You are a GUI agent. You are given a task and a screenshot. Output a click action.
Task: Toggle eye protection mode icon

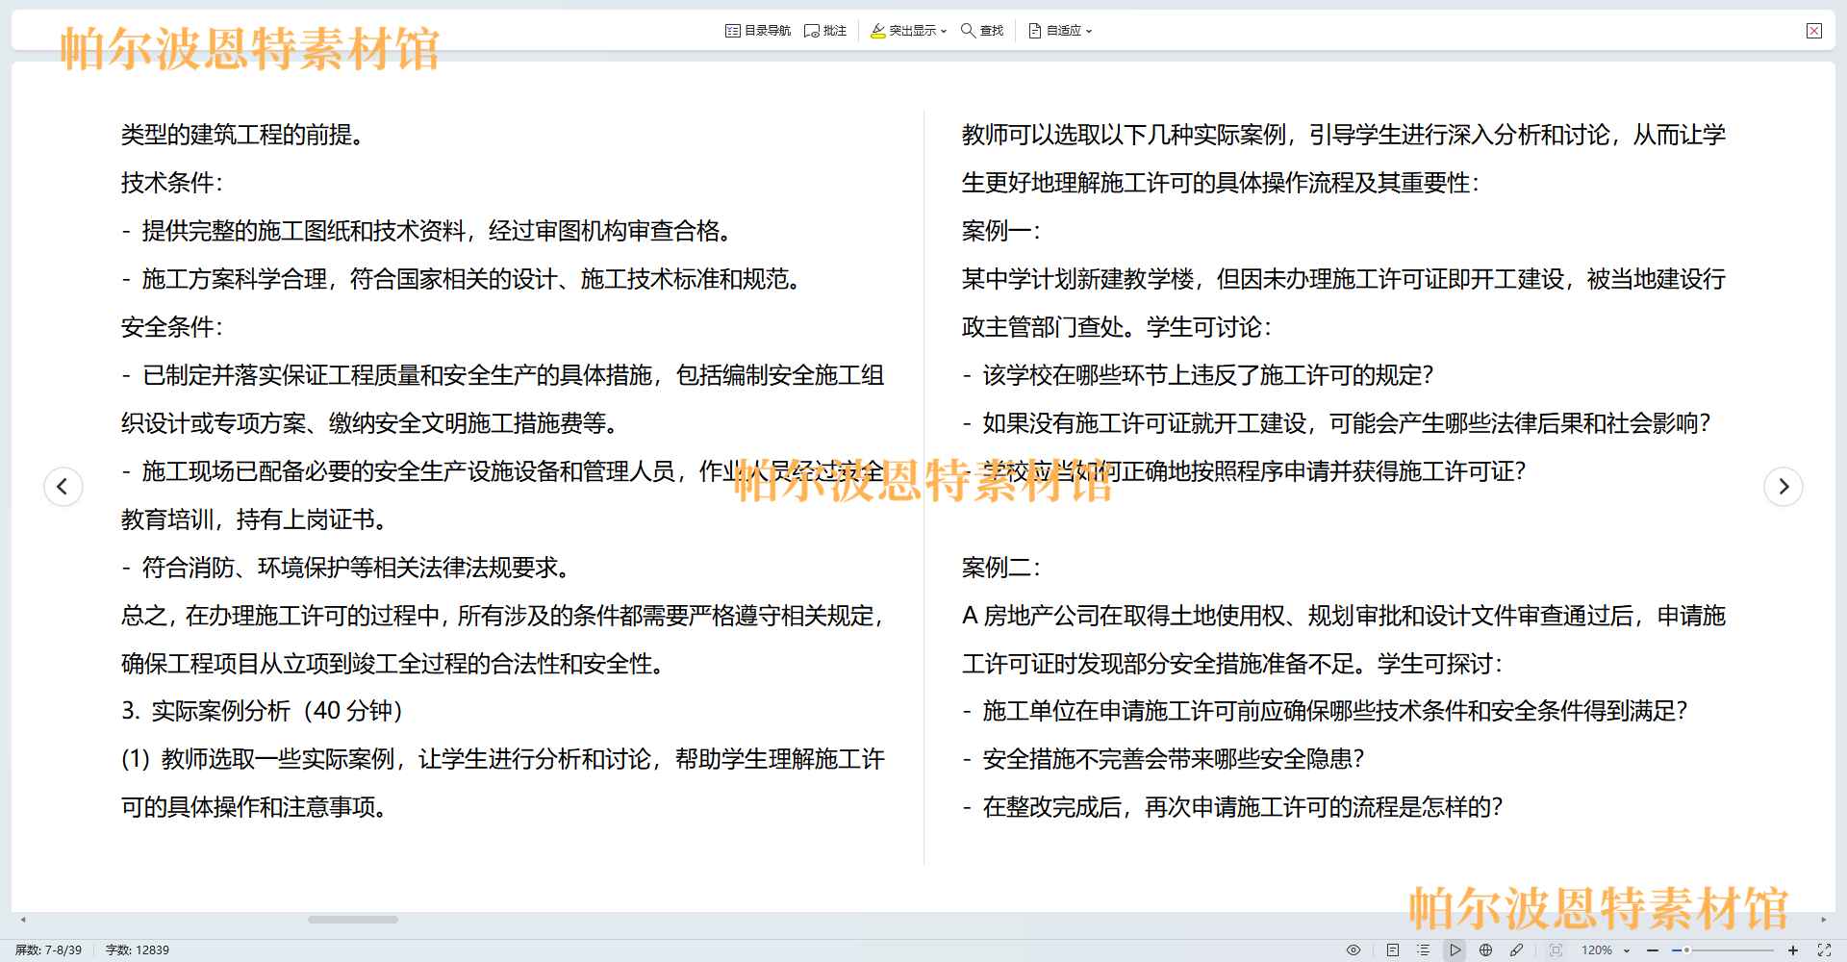(1354, 949)
